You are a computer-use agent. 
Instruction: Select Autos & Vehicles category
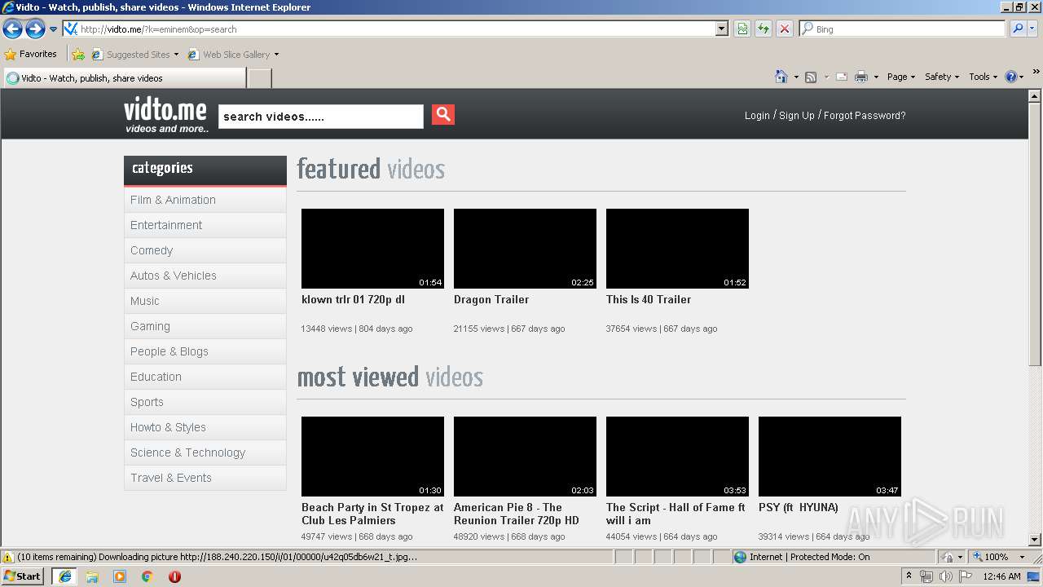205,276
